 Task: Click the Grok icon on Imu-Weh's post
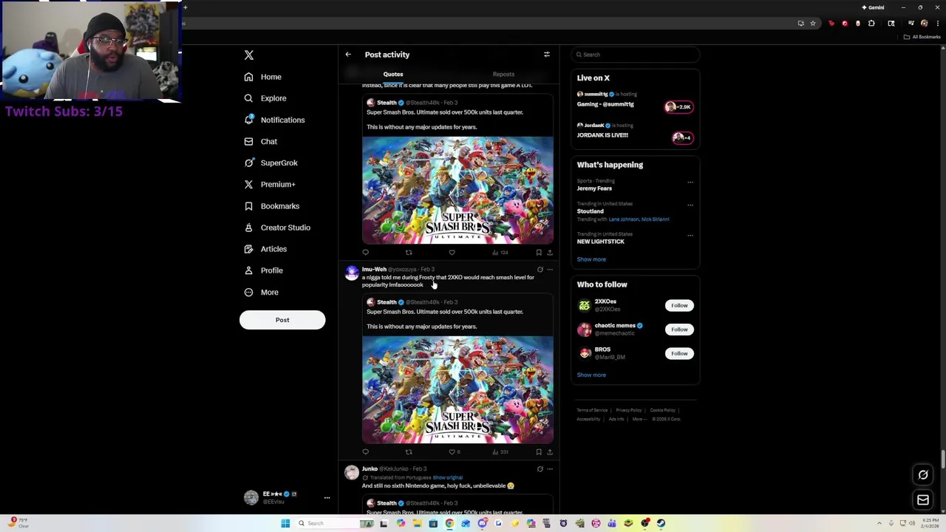pos(540,270)
